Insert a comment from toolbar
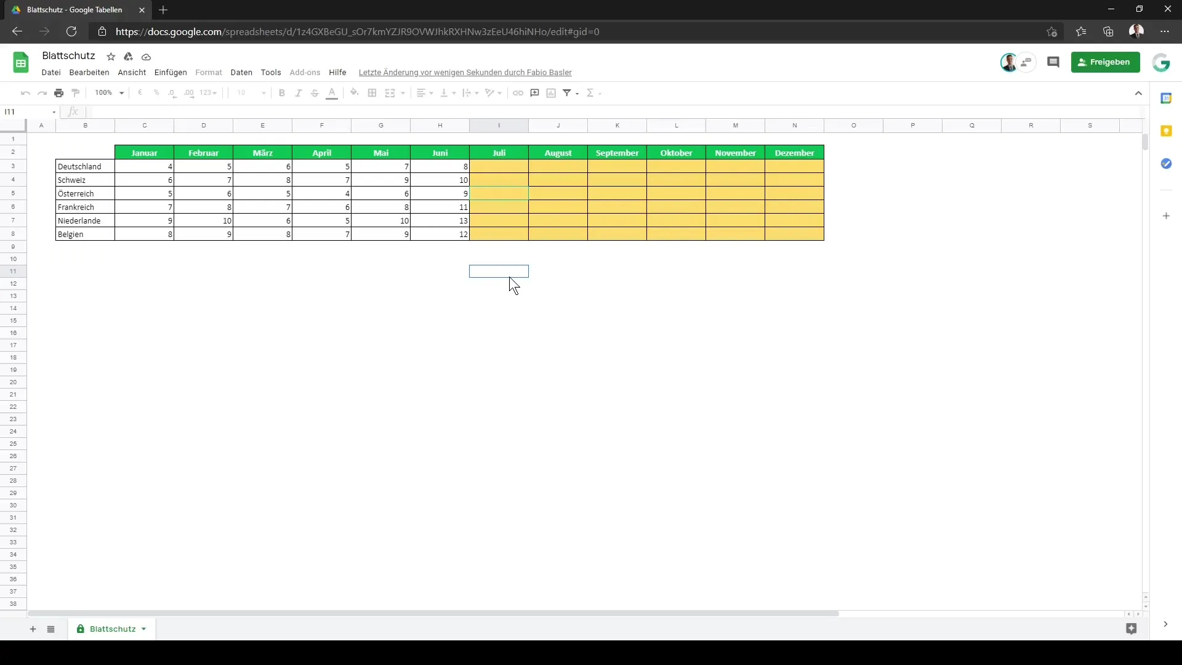This screenshot has height=665, width=1182. pos(534,93)
